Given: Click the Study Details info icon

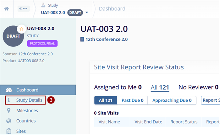Looking at the screenshot, I should pos(9,100).
